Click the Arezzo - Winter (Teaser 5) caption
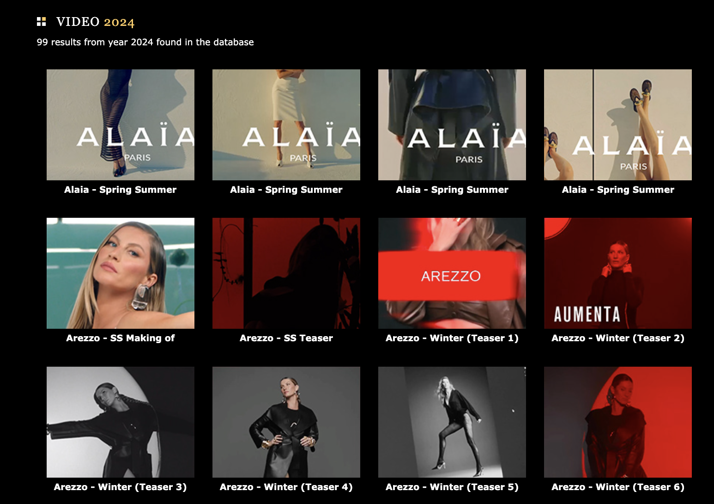The width and height of the screenshot is (714, 504). pos(452,487)
